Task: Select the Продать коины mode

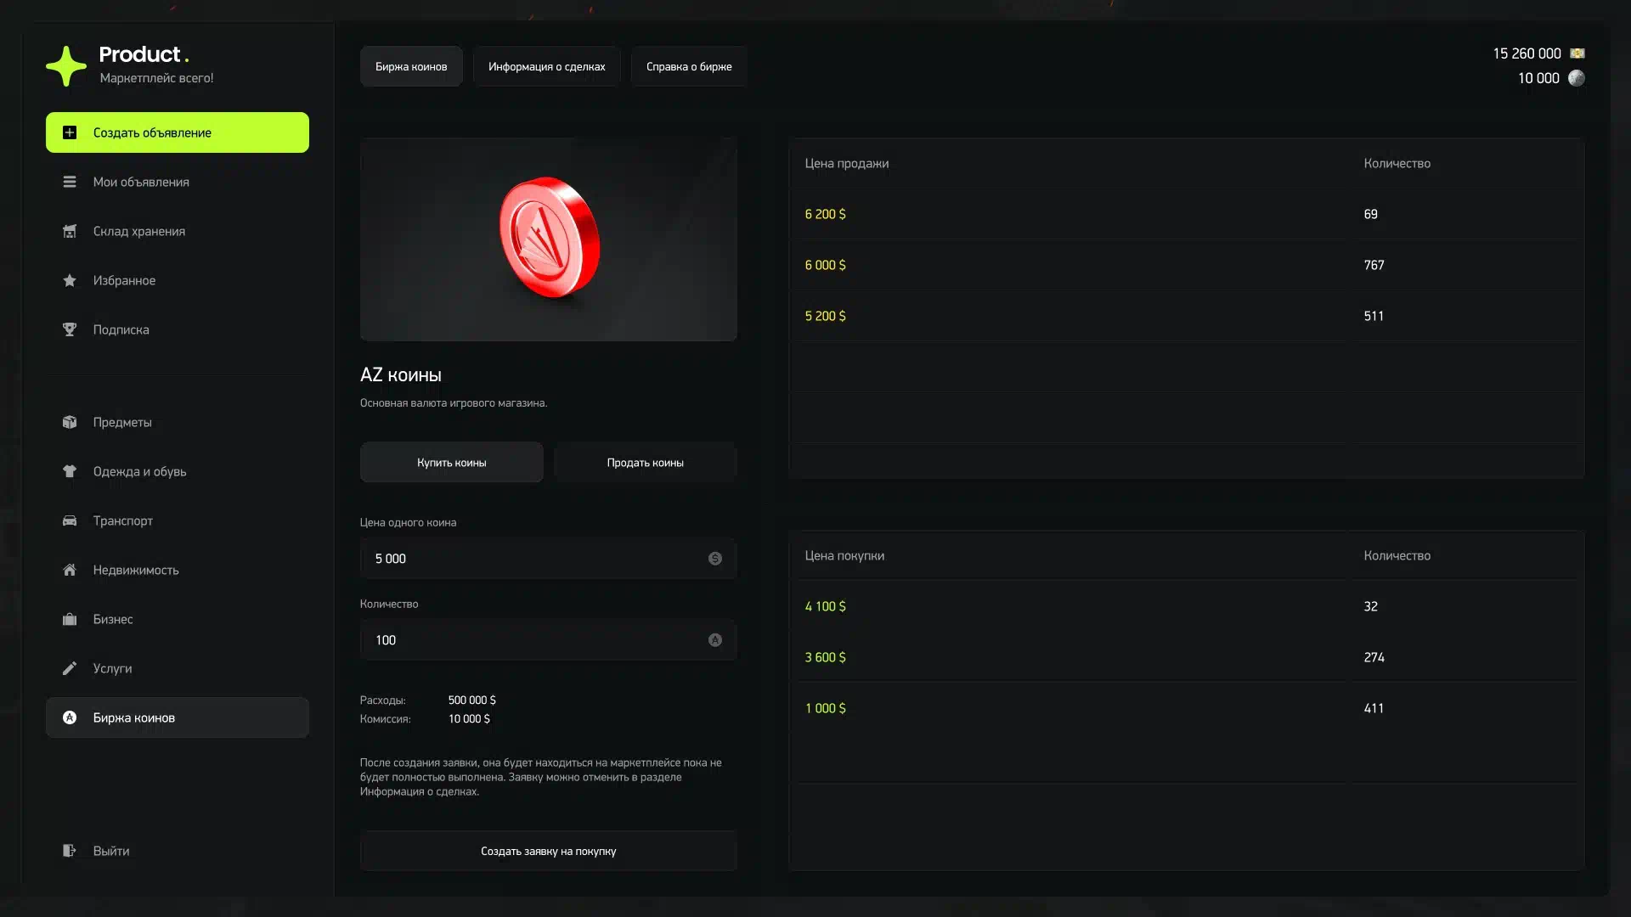Action: [x=646, y=463]
